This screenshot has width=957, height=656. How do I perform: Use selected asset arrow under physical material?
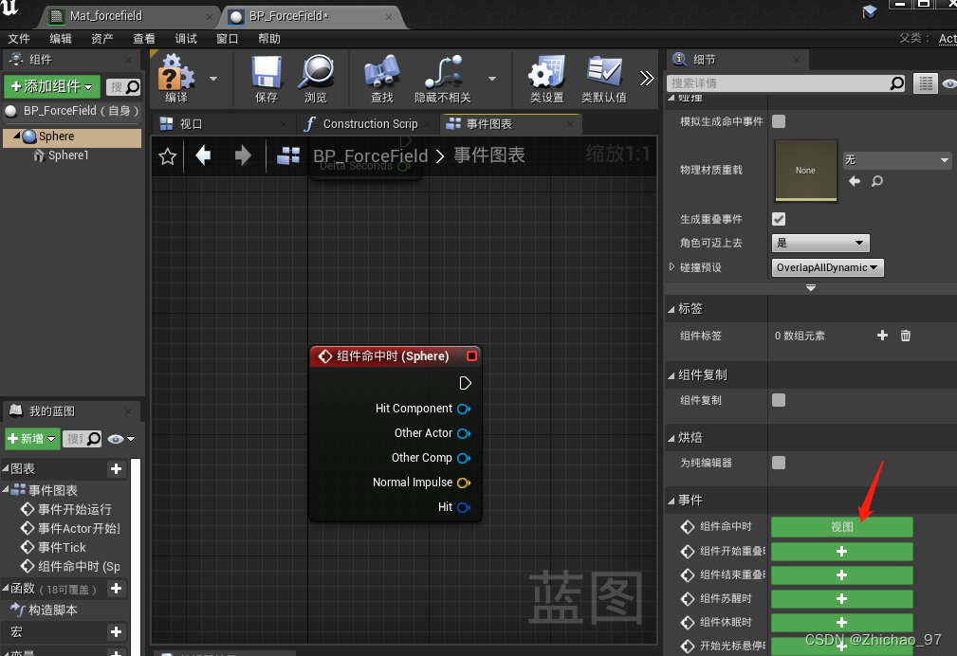pos(855,181)
